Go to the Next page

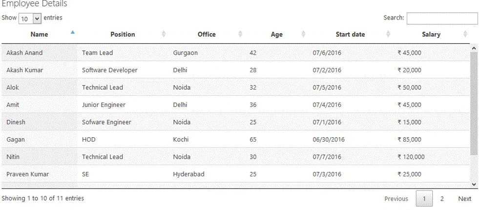[x=464, y=199]
